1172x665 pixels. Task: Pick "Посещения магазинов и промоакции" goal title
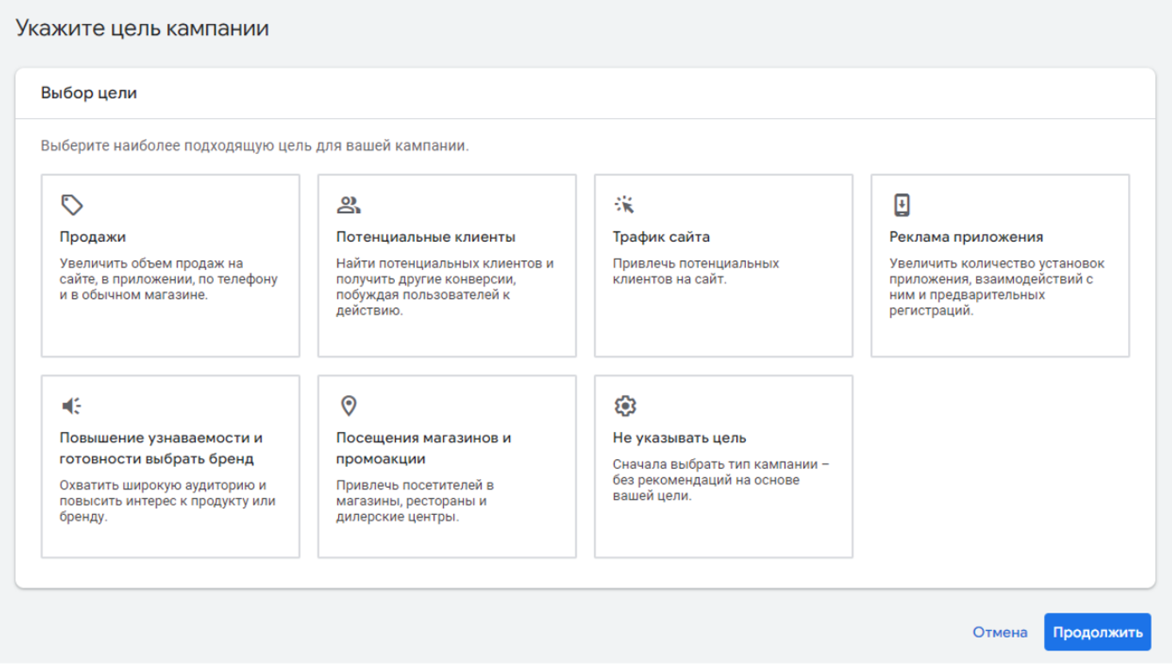tap(423, 448)
